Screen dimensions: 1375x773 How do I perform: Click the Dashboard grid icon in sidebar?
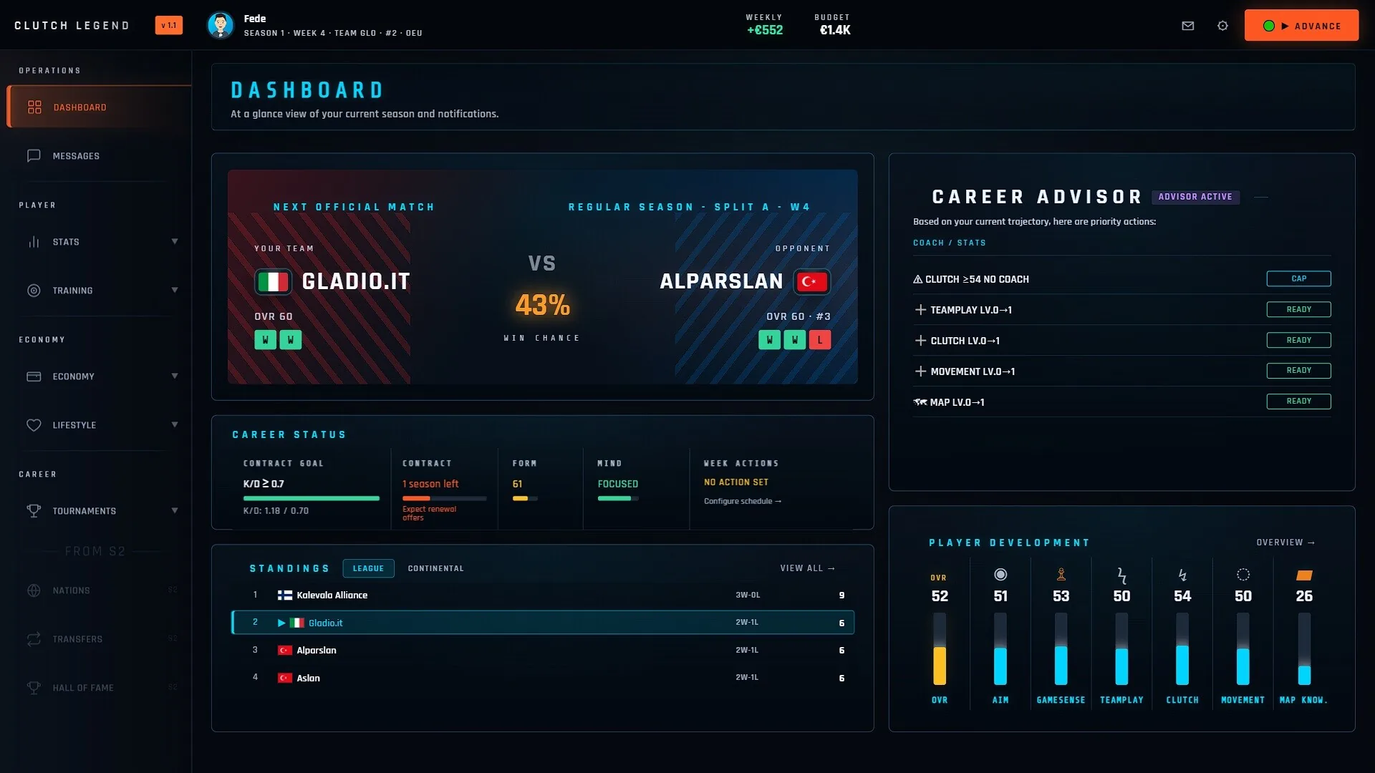point(34,107)
